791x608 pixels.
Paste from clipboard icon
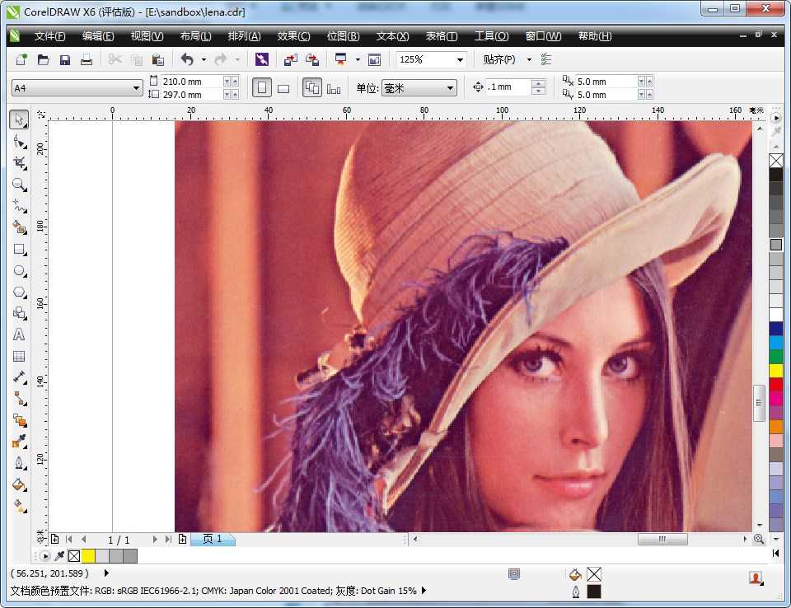(x=158, y=59)
